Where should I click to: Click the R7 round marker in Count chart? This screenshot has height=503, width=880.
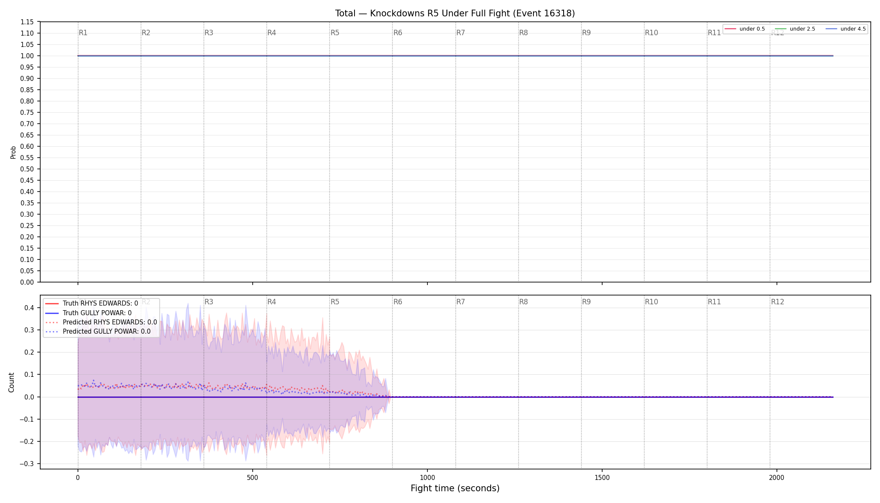(x=461, y=302)
